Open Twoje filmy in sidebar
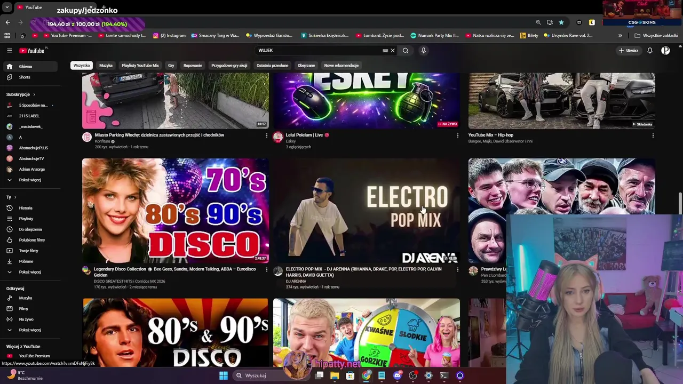683x384 pixels. tap(30, 251)
